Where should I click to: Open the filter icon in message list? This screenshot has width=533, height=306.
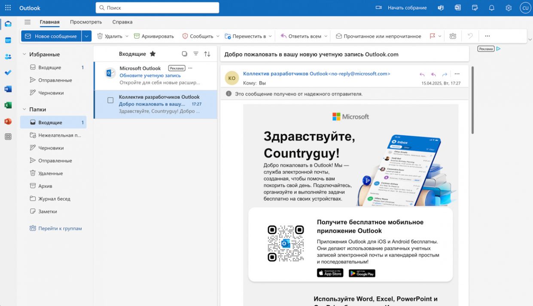(196, 54)
